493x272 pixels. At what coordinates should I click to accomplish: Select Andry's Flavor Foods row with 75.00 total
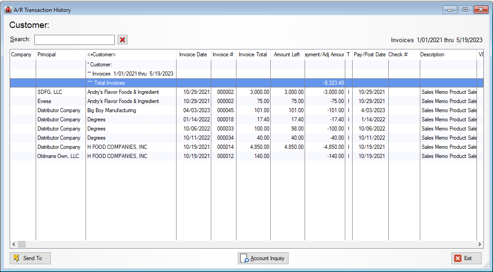tap(246, 101)
